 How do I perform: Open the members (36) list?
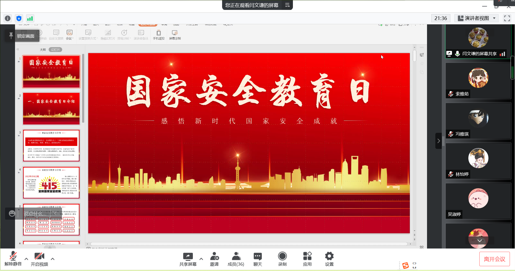236,259
